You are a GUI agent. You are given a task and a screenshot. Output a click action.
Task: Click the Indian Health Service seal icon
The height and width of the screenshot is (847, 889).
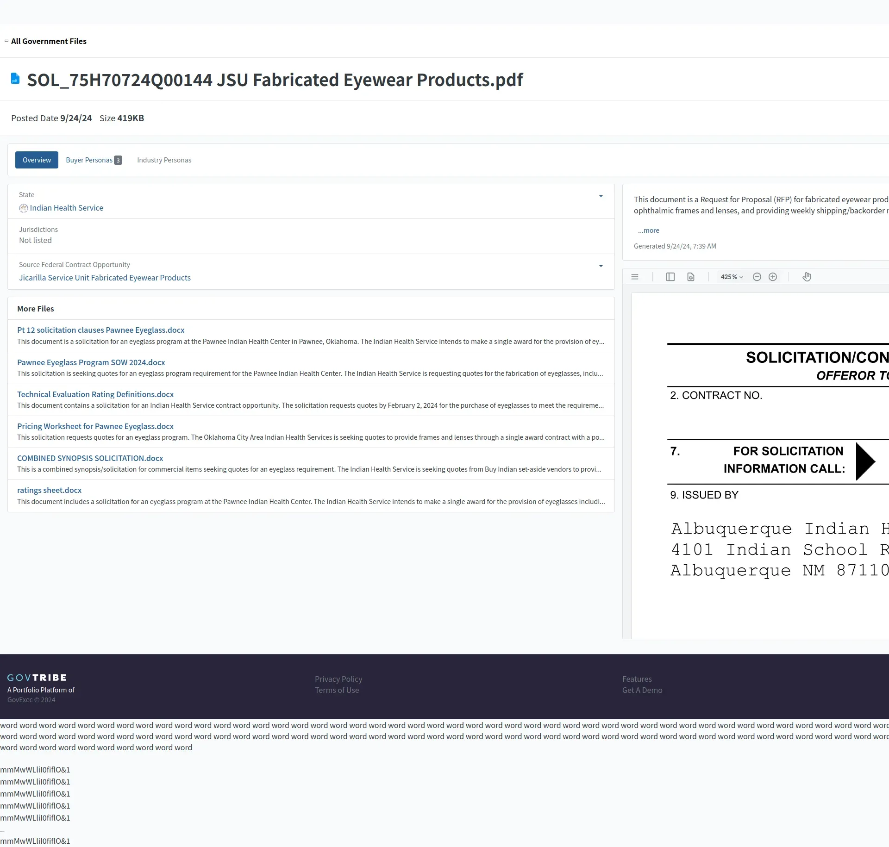[23, 208]
